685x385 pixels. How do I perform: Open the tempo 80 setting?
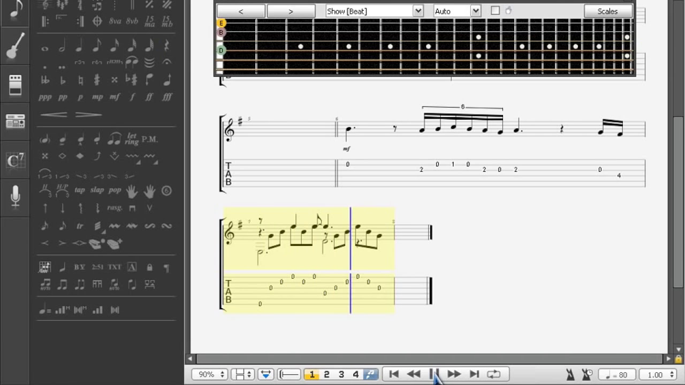click(x=616, y=375)
